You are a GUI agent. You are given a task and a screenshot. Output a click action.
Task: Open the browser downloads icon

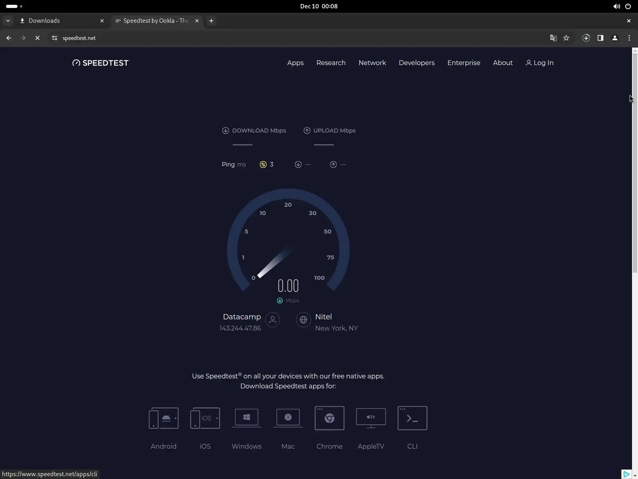(x=586, y=38)
